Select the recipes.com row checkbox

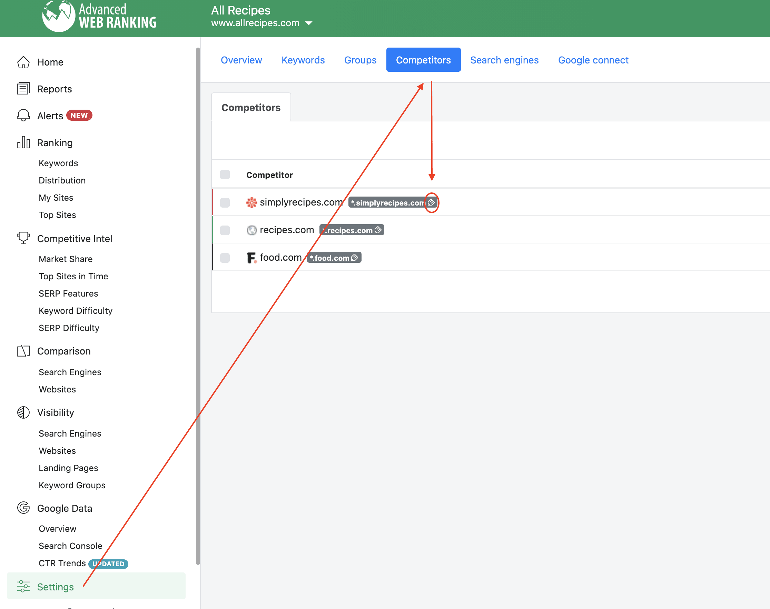225,230
